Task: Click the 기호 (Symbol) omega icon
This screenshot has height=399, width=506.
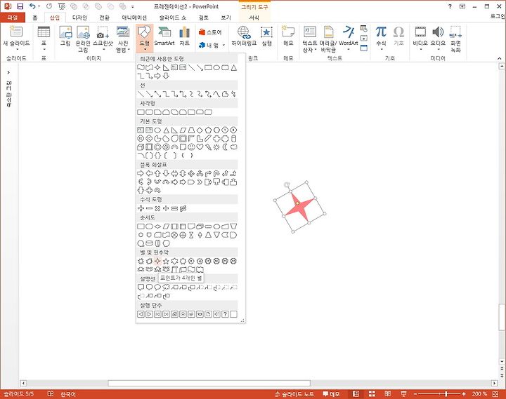Action: pyautogui.click(x=398, y=36)
